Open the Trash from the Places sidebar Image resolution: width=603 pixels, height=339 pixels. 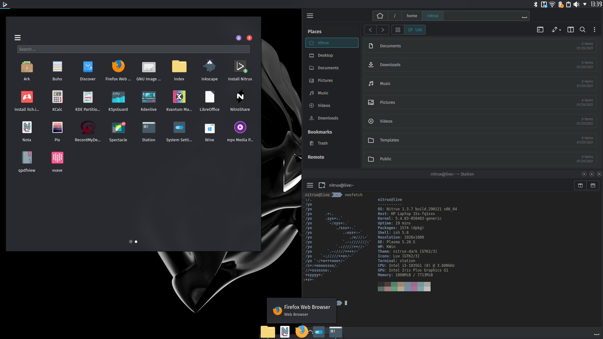tap(322, 143)
